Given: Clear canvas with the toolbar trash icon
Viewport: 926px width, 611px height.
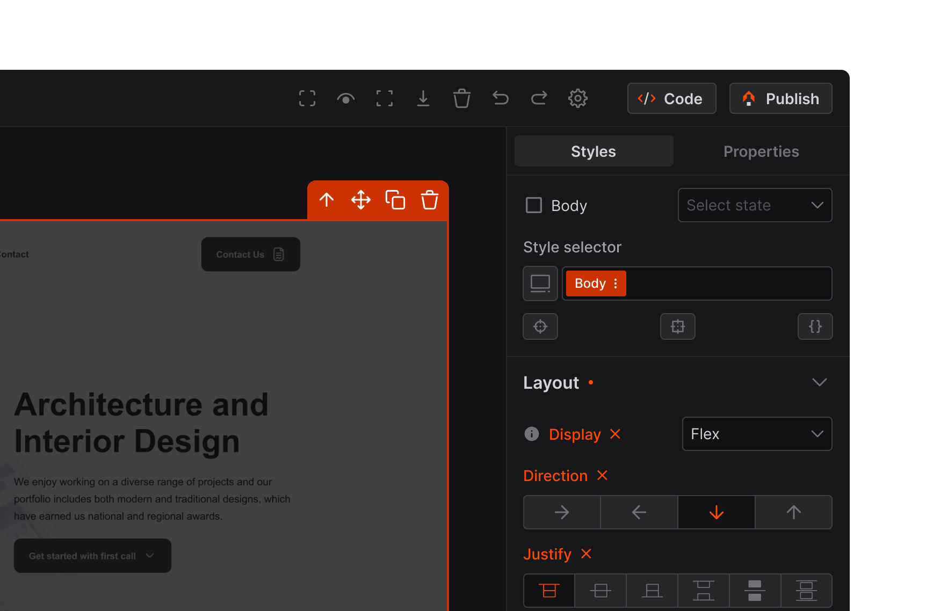Looking at the screenshot, I should point(462,99).
